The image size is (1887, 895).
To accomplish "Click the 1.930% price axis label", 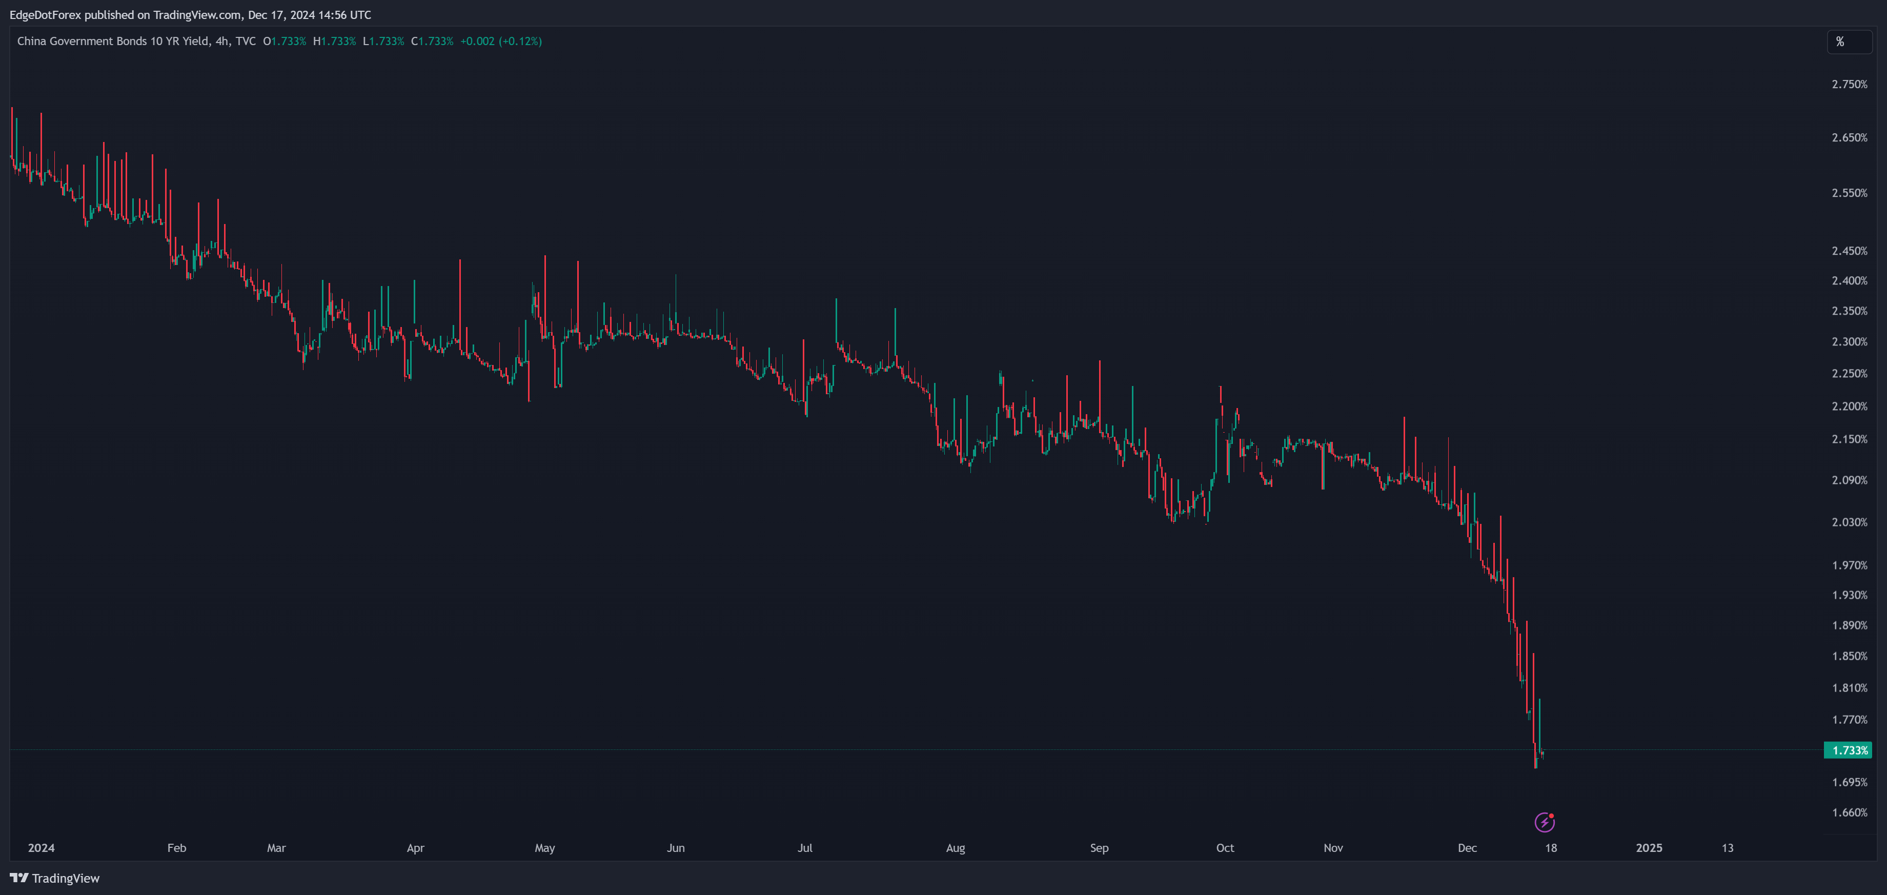I will click(x=1849, y=596).
